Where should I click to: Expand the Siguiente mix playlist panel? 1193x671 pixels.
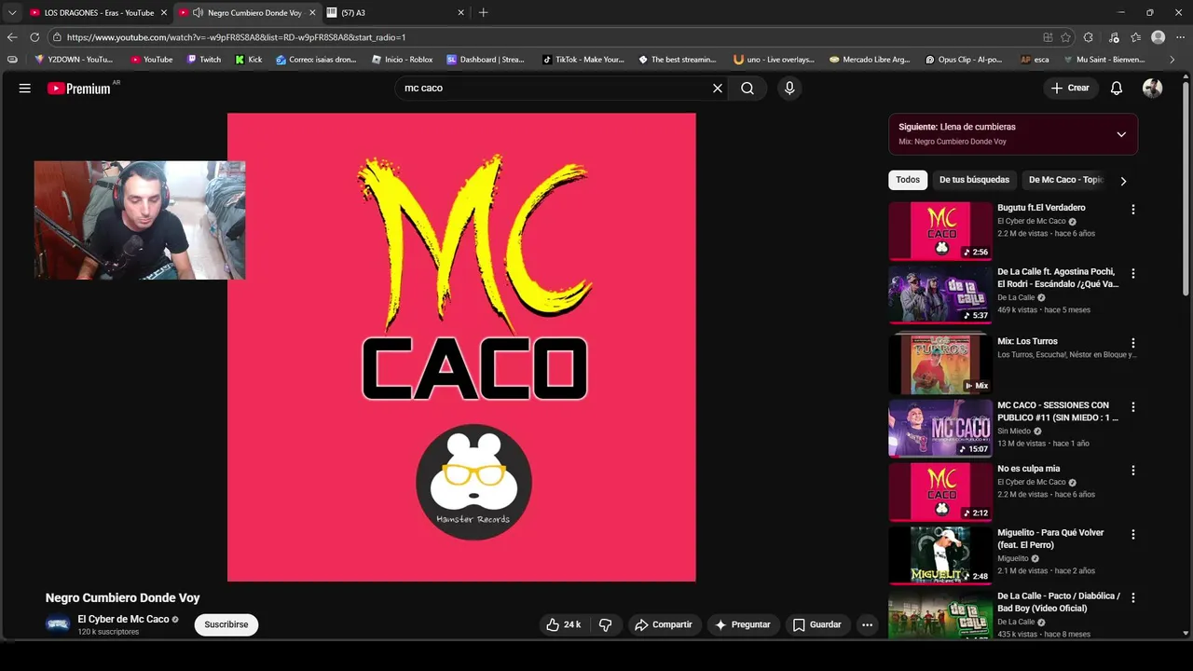tap(1121, 134)
